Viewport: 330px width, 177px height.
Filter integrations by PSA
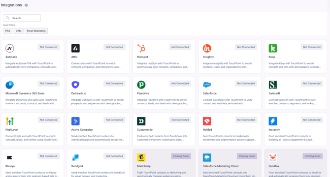click(7, 31)
